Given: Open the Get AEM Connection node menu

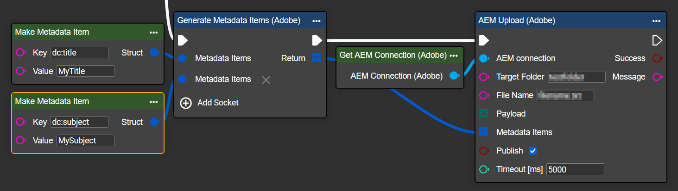Looking at the screenshot, I should (454, 55).
